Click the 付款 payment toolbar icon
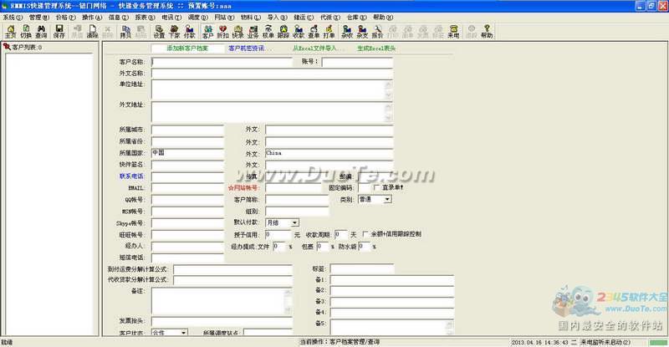Screen dimensions: 669x347 click(x=189, y=32)
